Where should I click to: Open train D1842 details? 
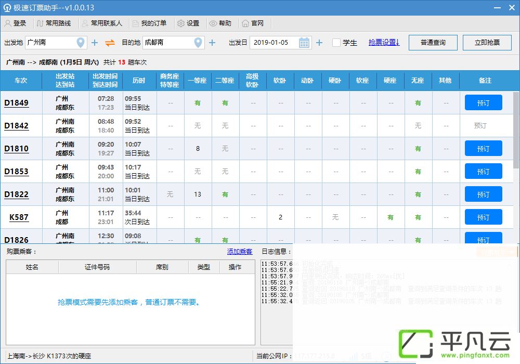coord(16,126)
